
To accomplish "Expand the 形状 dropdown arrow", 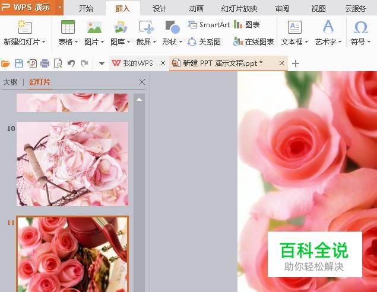I will coord(181,41).
